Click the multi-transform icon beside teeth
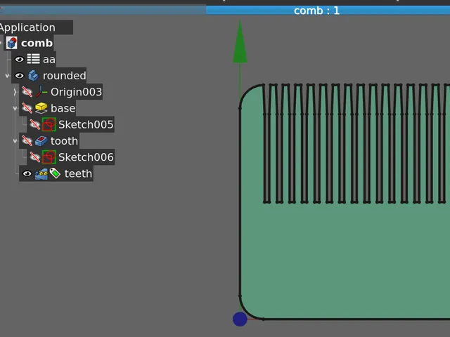 41,174
